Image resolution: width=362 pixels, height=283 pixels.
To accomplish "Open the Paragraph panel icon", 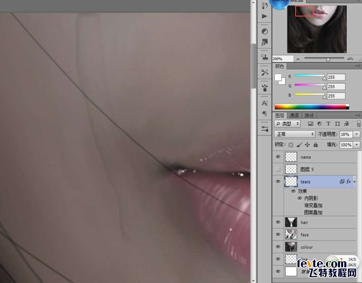I will (264, 114).
